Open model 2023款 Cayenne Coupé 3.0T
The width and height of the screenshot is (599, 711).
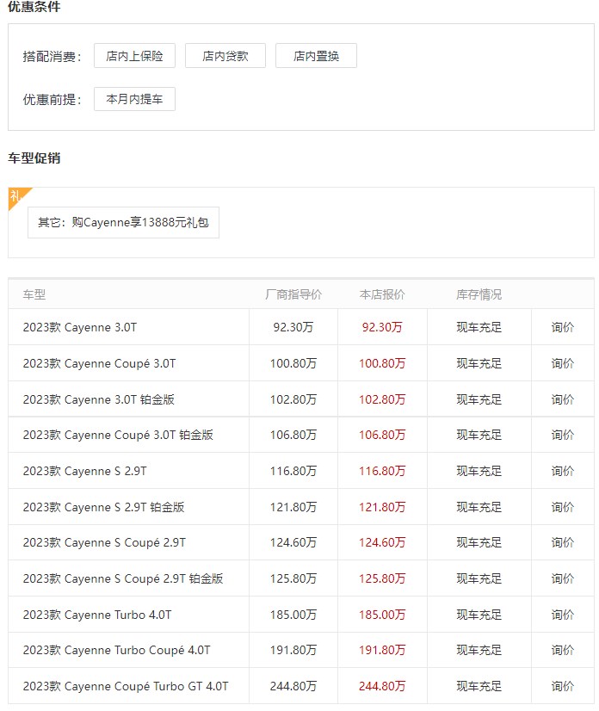coord(99,363)
